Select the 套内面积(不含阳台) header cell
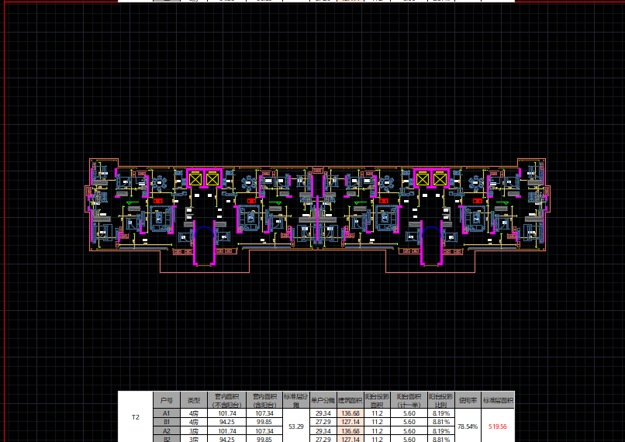625x442 pixels. pos(226,400)
